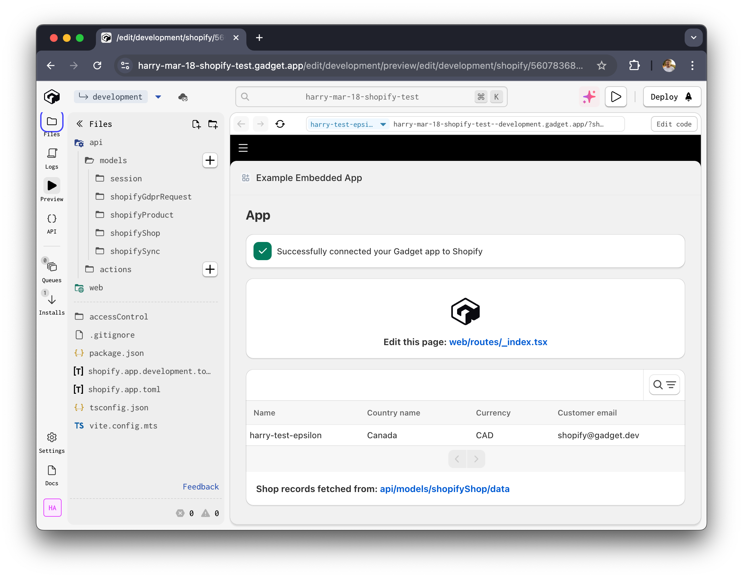Open the AI assistant sparkle button

pos(589,97)
